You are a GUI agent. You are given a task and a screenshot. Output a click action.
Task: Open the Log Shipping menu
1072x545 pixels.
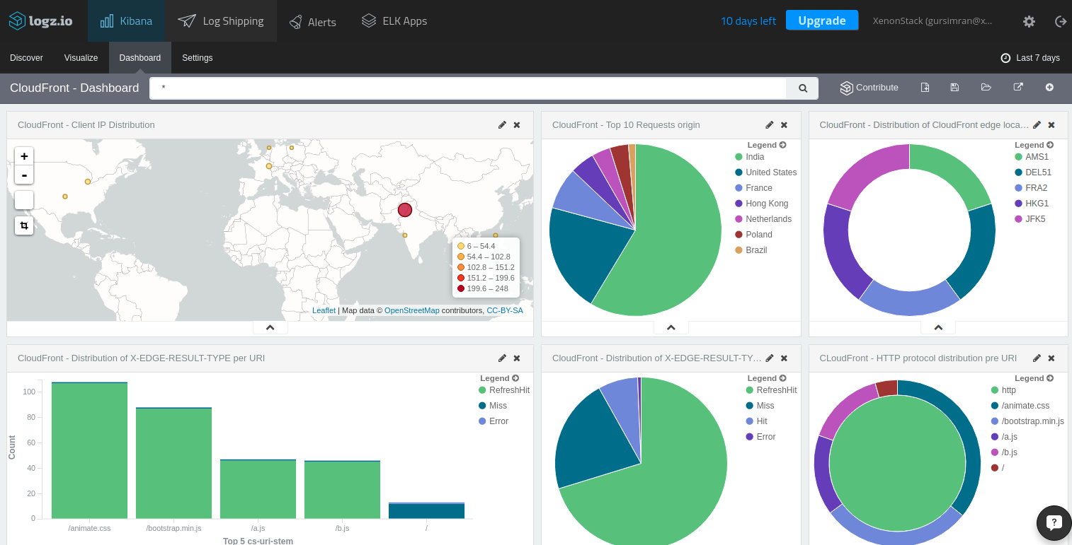221,21
